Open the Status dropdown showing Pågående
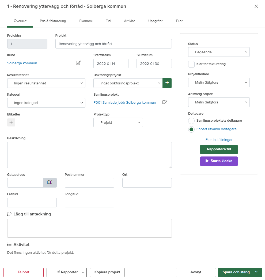This screenshot has height=280, width=265. coord(219,52)
